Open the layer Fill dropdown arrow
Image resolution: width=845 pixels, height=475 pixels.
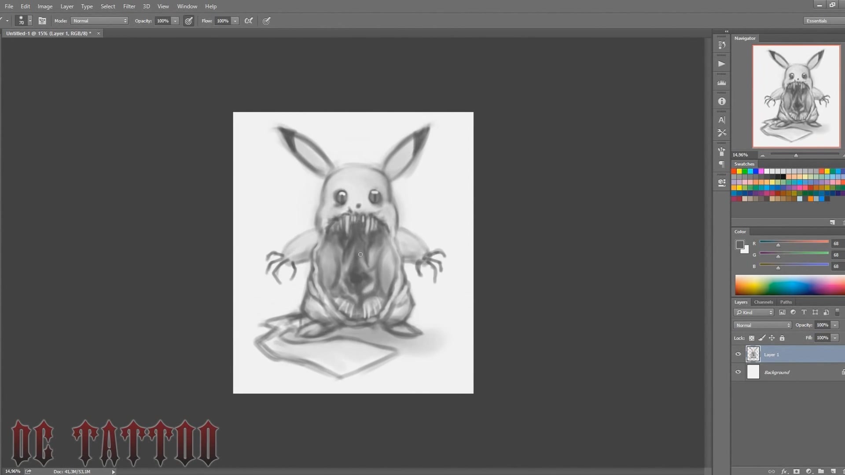(x=835, y=338)
